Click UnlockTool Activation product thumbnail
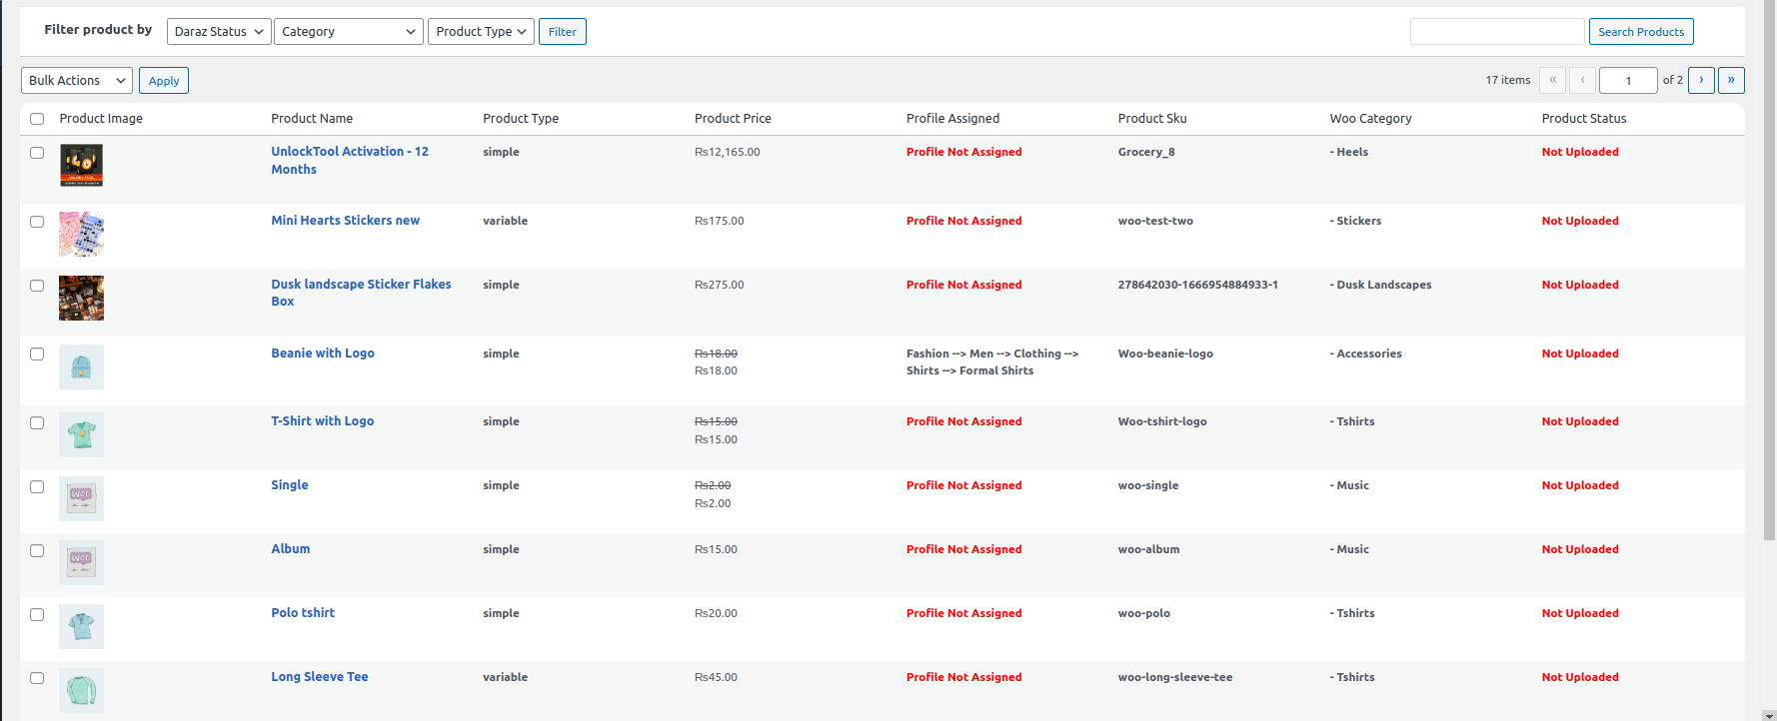 (x=81, y=165)
